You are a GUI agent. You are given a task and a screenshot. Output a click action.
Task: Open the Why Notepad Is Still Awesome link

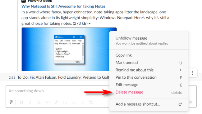pyautogui.click(x=63, y=6)
